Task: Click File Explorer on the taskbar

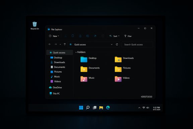Action: pos(101,108)
